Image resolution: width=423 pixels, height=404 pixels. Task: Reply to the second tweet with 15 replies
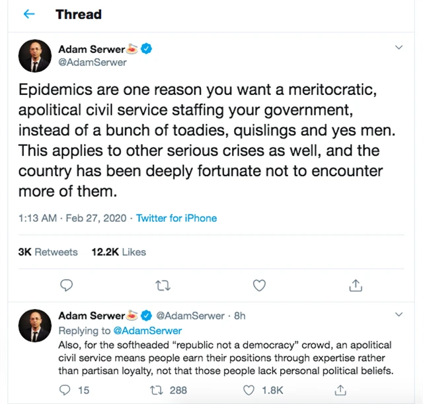point(65,390)
